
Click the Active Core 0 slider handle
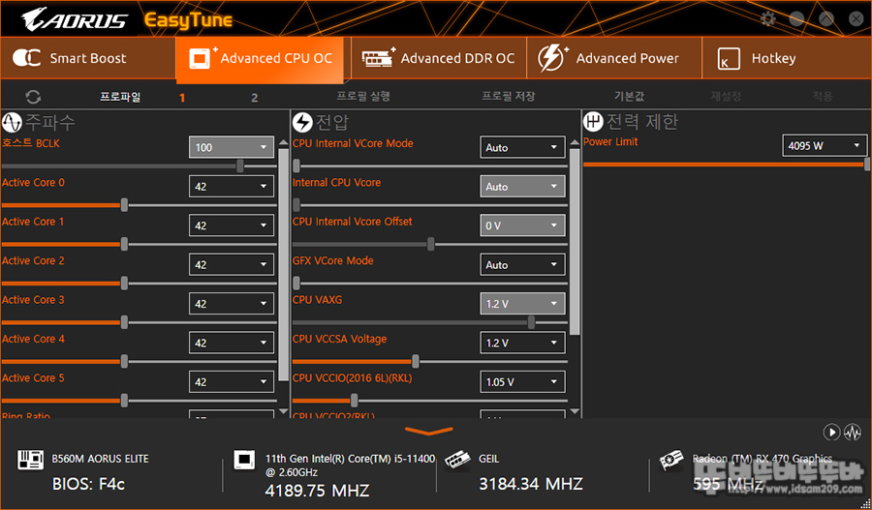pyautogui.click(x=125, y=205)
